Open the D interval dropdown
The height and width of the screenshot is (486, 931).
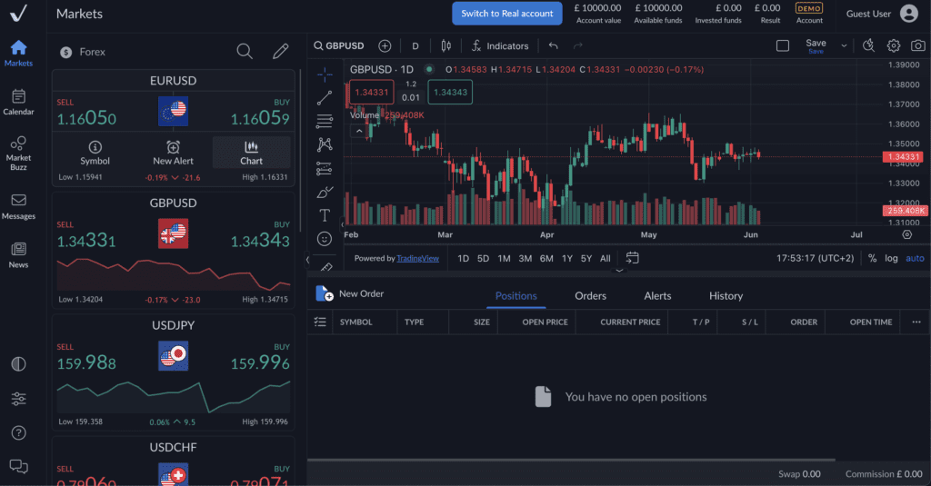[x=415, y=45]
